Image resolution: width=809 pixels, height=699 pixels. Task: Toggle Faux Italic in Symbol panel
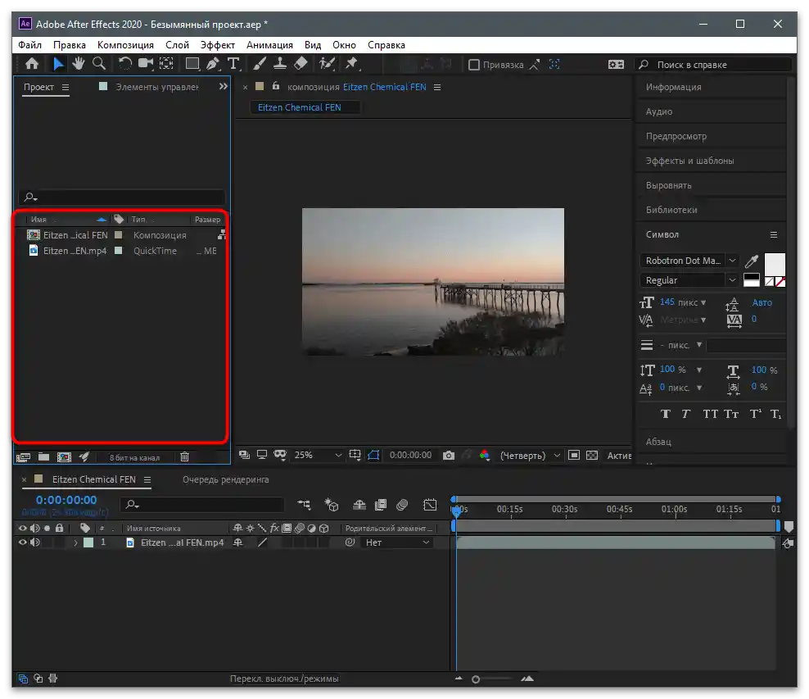coord(685,414)
